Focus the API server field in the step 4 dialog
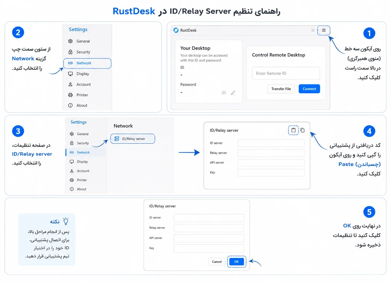 point(271,163)
